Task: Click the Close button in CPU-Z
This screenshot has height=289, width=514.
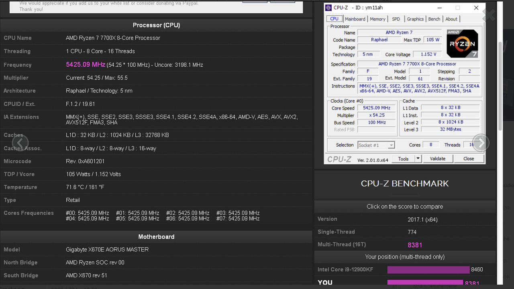Action: point(469,159)
